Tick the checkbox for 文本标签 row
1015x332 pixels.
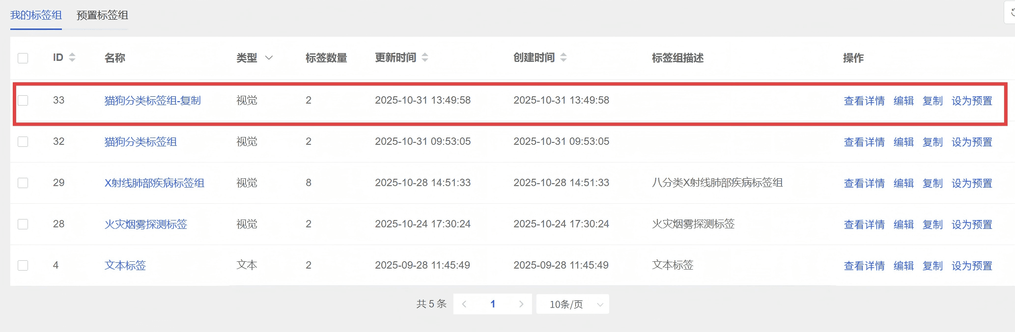pyautogui.click(x=23, y=266)
